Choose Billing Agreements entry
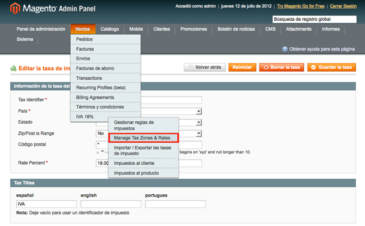Viewport: 365px width, 226px height. [x=105, y=97]
